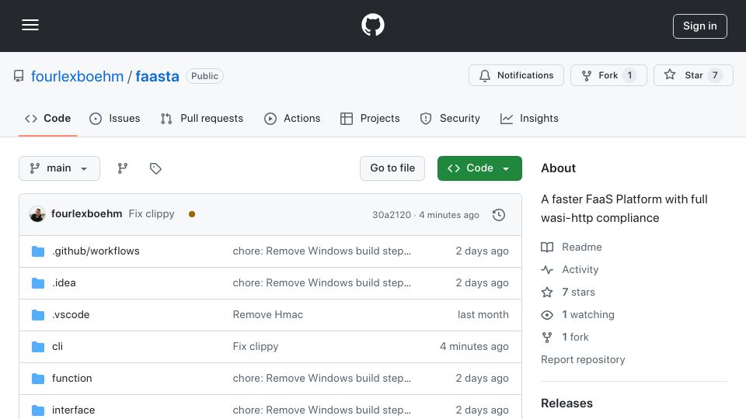Open commit hash 30a2120
The width and height of the screenshot is (746, 419).
coord(392,215)
